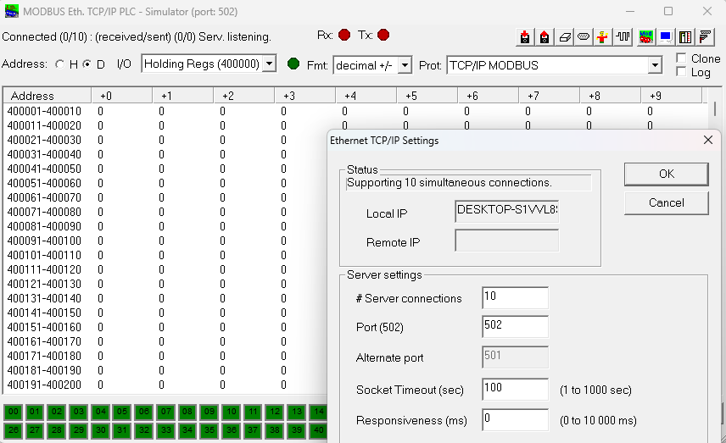Click the green Mod car icon
Viewport: 726px width, 443px height.
646,37
